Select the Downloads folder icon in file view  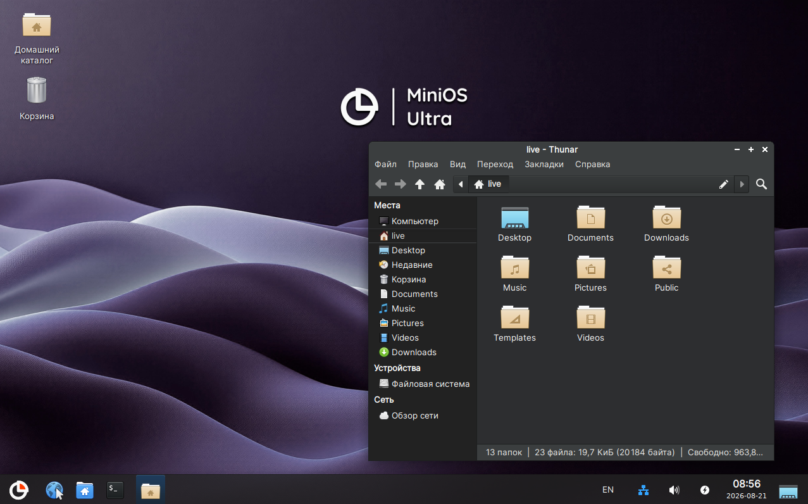pyautogui.click(x=666, y=217)
